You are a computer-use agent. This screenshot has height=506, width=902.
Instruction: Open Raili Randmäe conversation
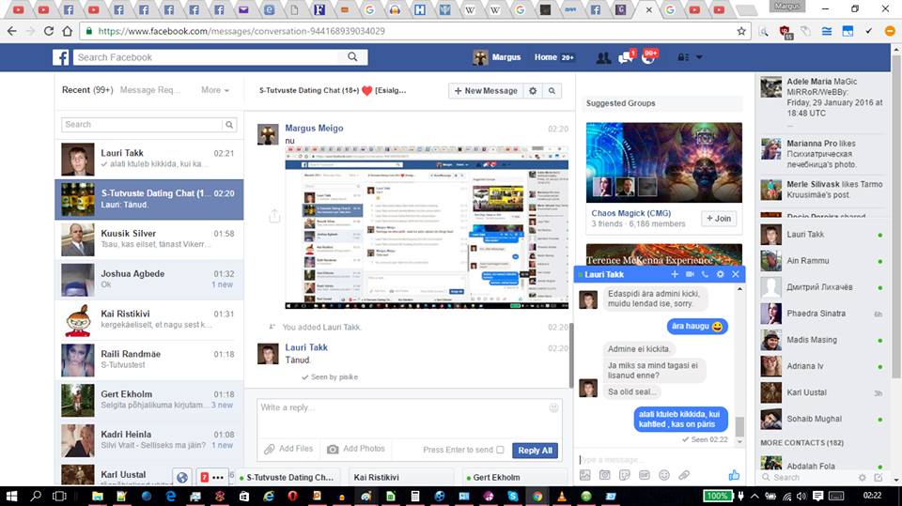tap(149, 360)
